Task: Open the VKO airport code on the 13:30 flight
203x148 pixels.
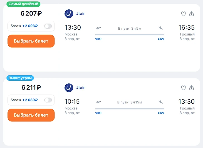Action: (x=98, y=39)
